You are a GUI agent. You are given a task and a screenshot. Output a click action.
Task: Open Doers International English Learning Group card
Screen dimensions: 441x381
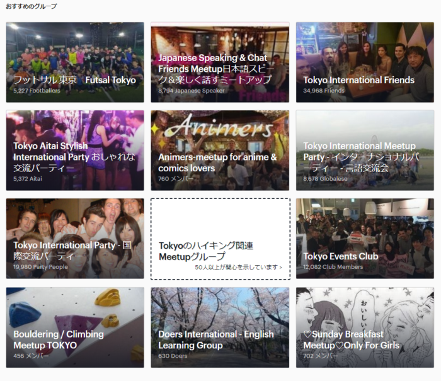[x=220, y=327]
